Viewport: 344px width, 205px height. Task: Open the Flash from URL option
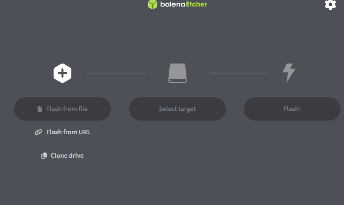pyautogui.click(x=68, y=132)
